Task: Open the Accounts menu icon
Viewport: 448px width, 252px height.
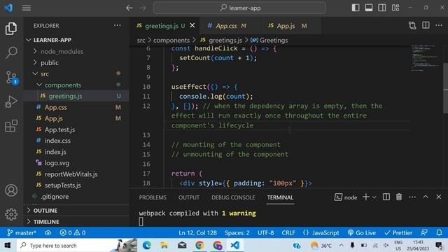Action: 11,190
